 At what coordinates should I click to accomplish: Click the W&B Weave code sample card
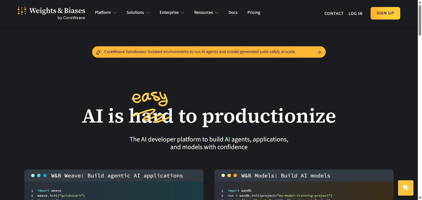[x=114, y=185]
